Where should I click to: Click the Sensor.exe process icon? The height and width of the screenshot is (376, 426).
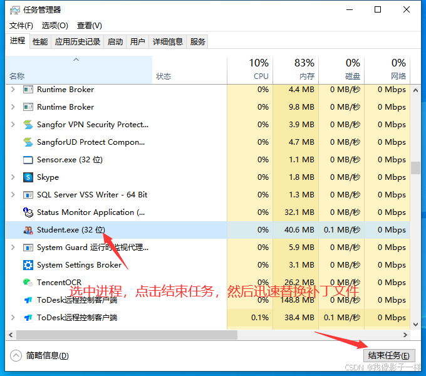click(x=28, y=160)
